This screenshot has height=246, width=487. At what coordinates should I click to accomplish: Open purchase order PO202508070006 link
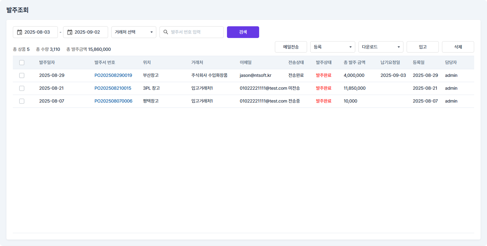[113, 101]
